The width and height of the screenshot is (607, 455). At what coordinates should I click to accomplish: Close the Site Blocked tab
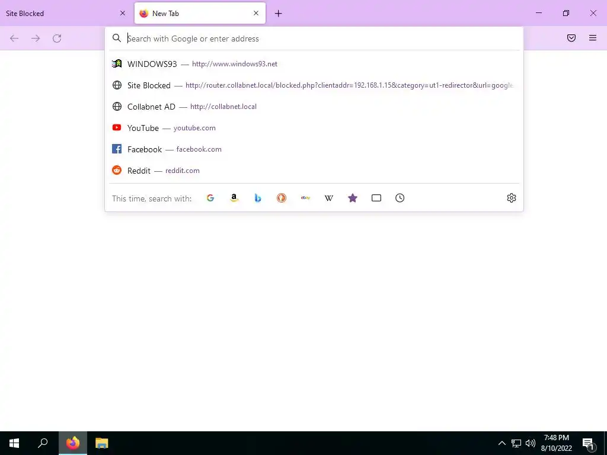tap(123, 13)
